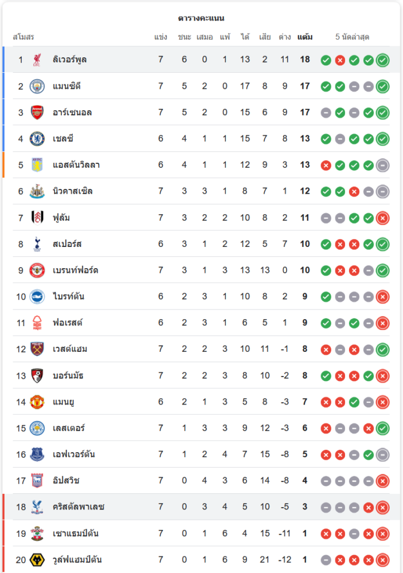Click the Tottenham Spurs crest icon
The width and height of the screenshot is (403, 573).
tap(37, 244)
